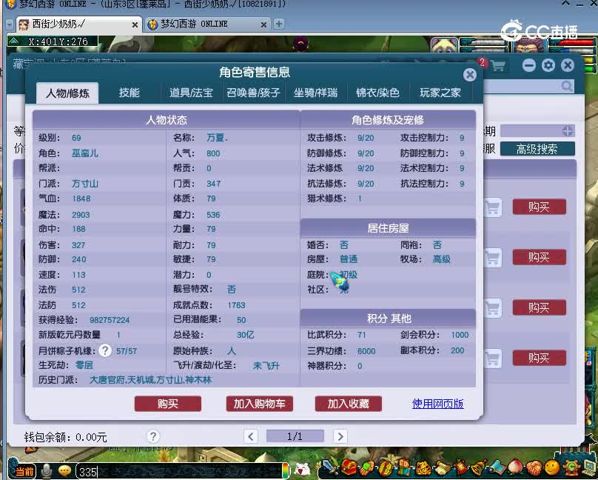Open the 藏宝阁 settings gear icon

click(548, 66)
